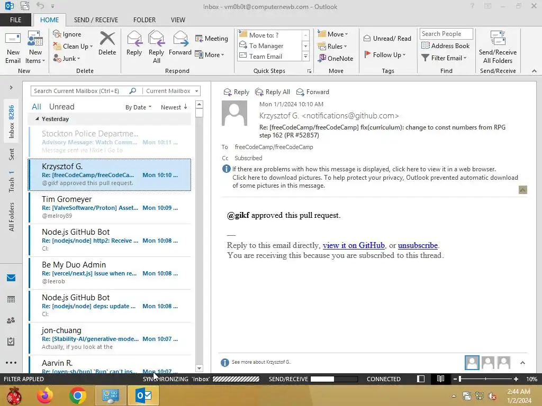Switch to the VIEW tab
The height and width of the screenshot is (406, 542).
tap(178, 20)
